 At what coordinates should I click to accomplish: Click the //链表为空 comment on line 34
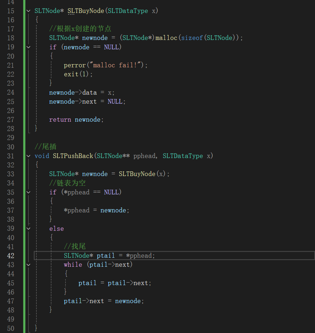pos(68,183)
